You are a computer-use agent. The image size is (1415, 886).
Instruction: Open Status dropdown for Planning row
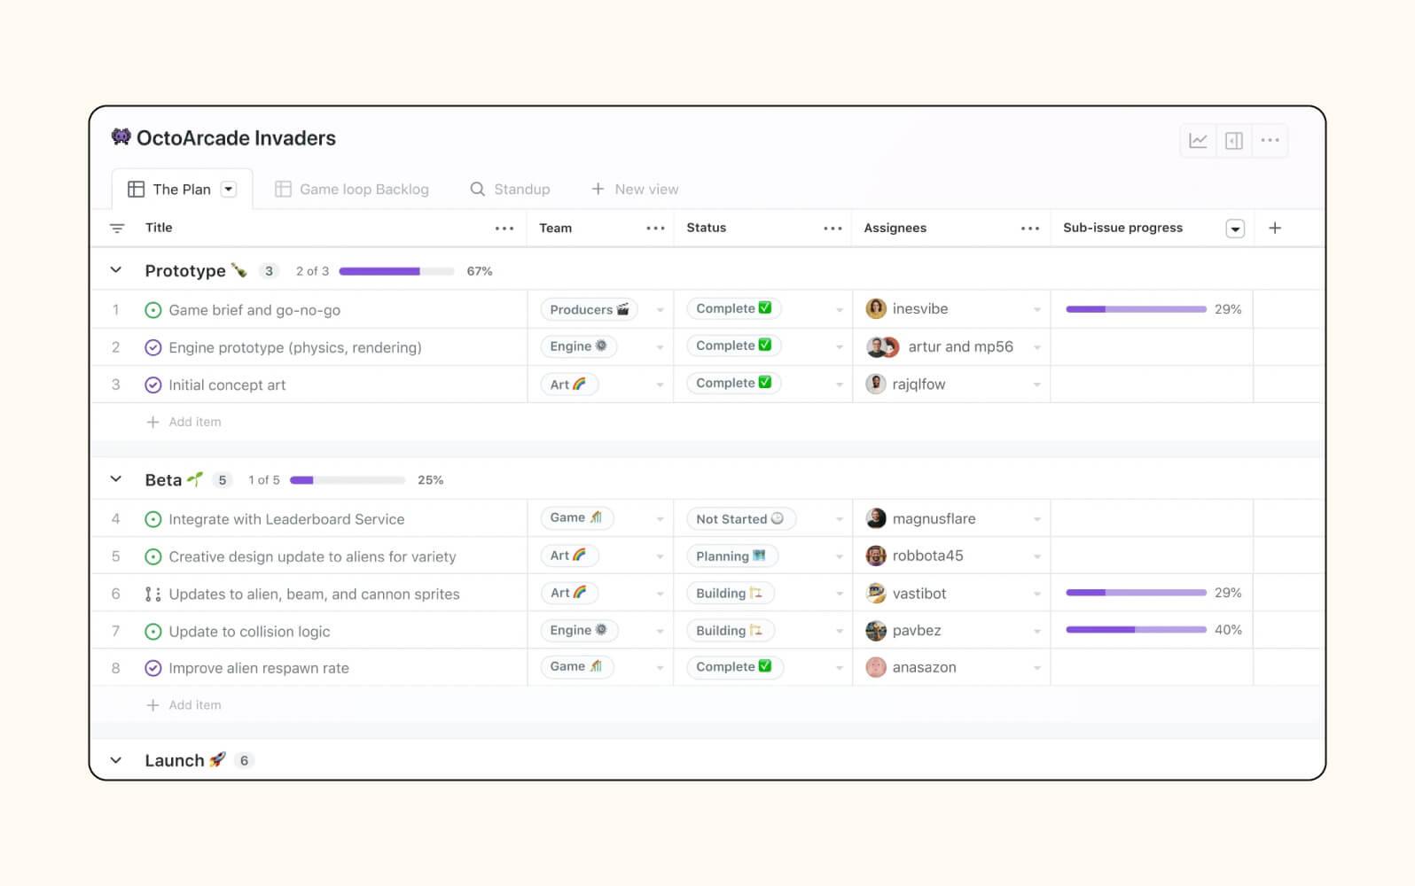pos(839,556)
